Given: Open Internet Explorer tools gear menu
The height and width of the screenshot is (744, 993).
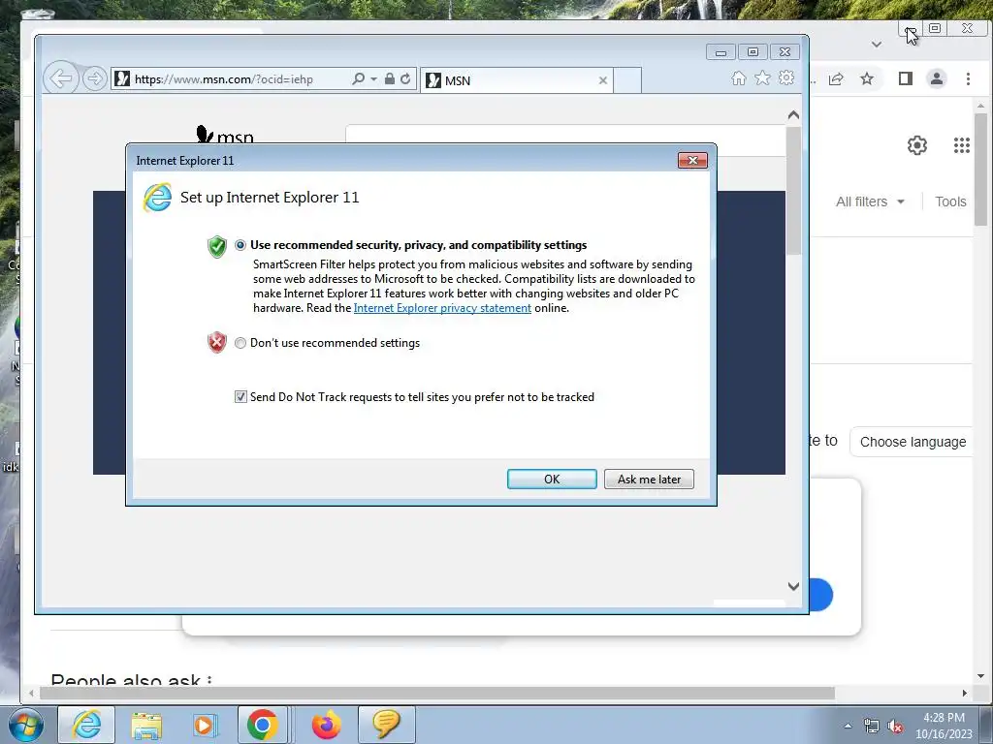Looking at the screenshot, I should point(786,77).
